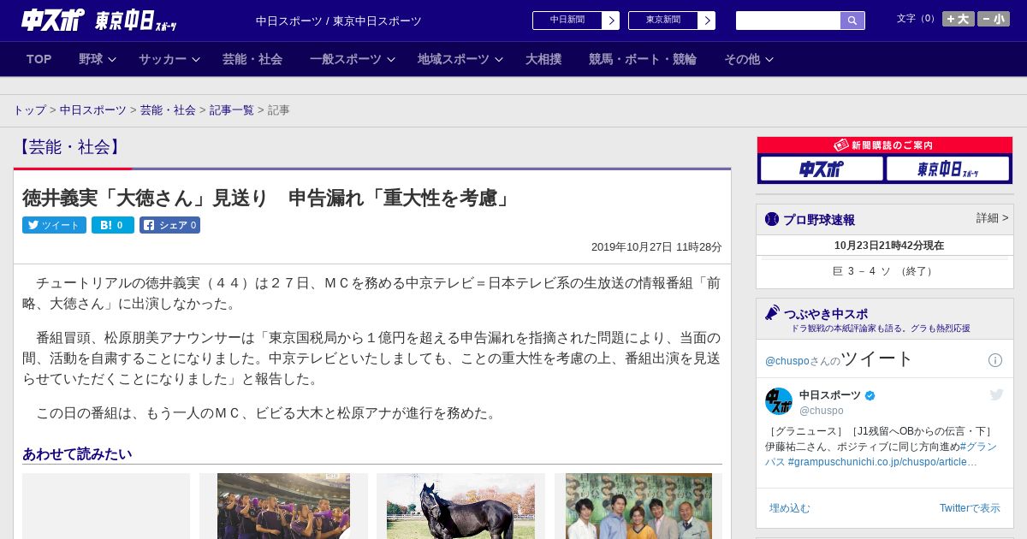Open the black horse thumbnail
Image resolution: width=1027 pixels, height=539 pixels.
click(460, 506)
